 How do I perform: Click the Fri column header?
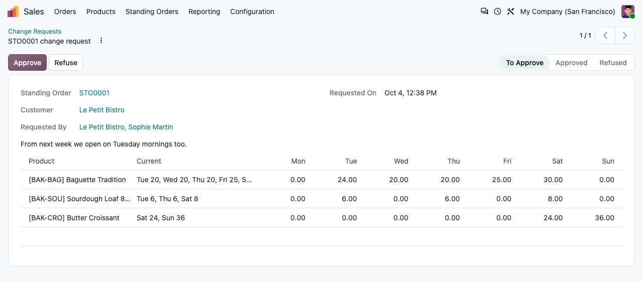click(507, 161)
